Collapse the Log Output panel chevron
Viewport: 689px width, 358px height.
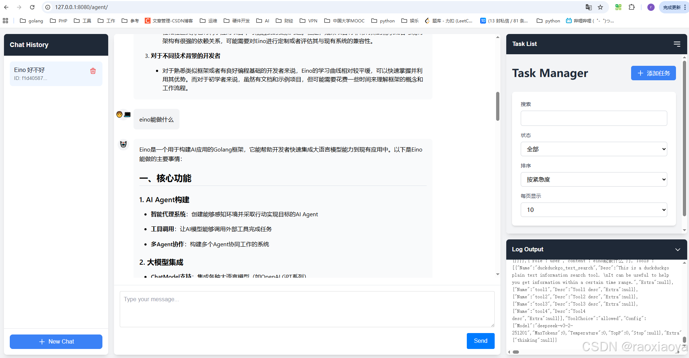[x=677, y=250]
